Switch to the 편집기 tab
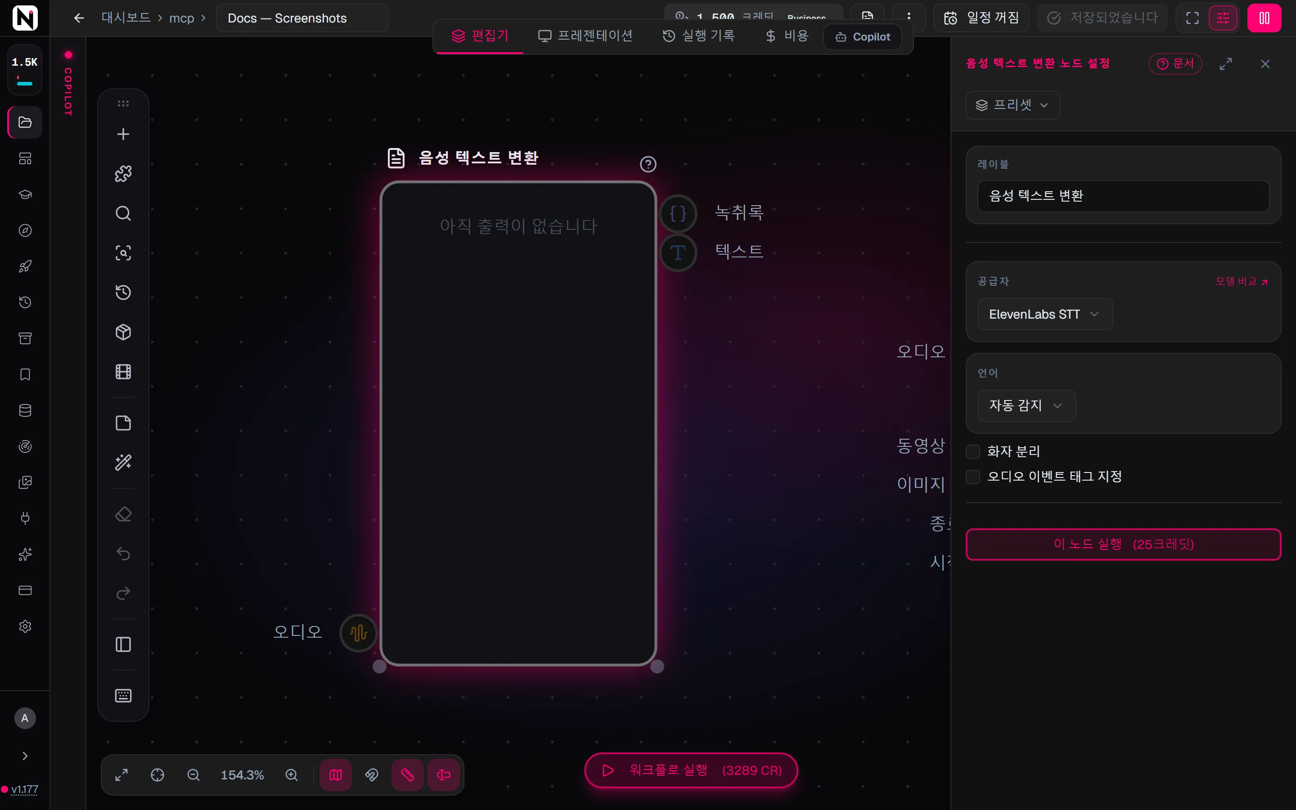Image resolution: width=1296 pixels, height=810 pixels. (480, 36)
